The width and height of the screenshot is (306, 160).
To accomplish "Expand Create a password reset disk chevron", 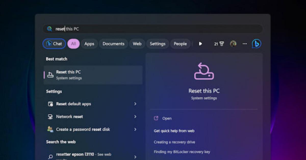I will point(135,129).
